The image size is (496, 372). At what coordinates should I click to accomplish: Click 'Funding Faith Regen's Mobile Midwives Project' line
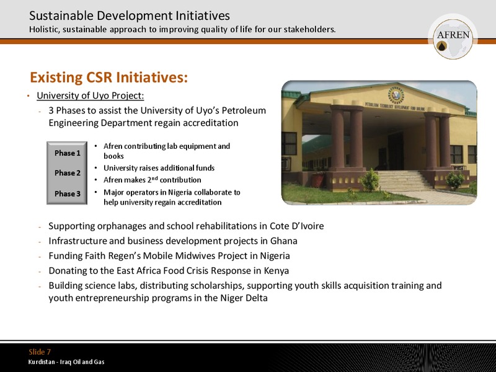(169, 255)
